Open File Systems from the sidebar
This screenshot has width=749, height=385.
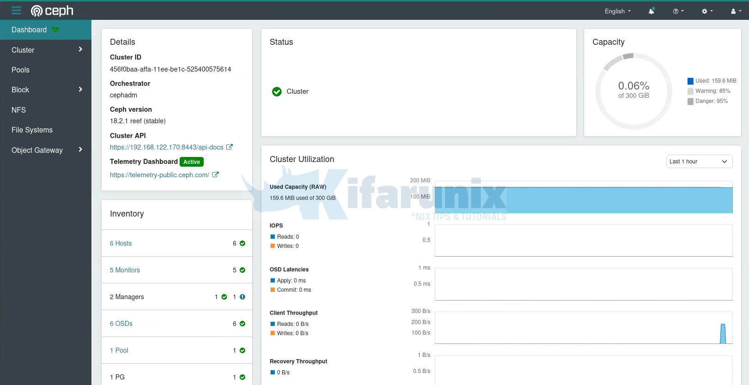click(x=32, y=130)
